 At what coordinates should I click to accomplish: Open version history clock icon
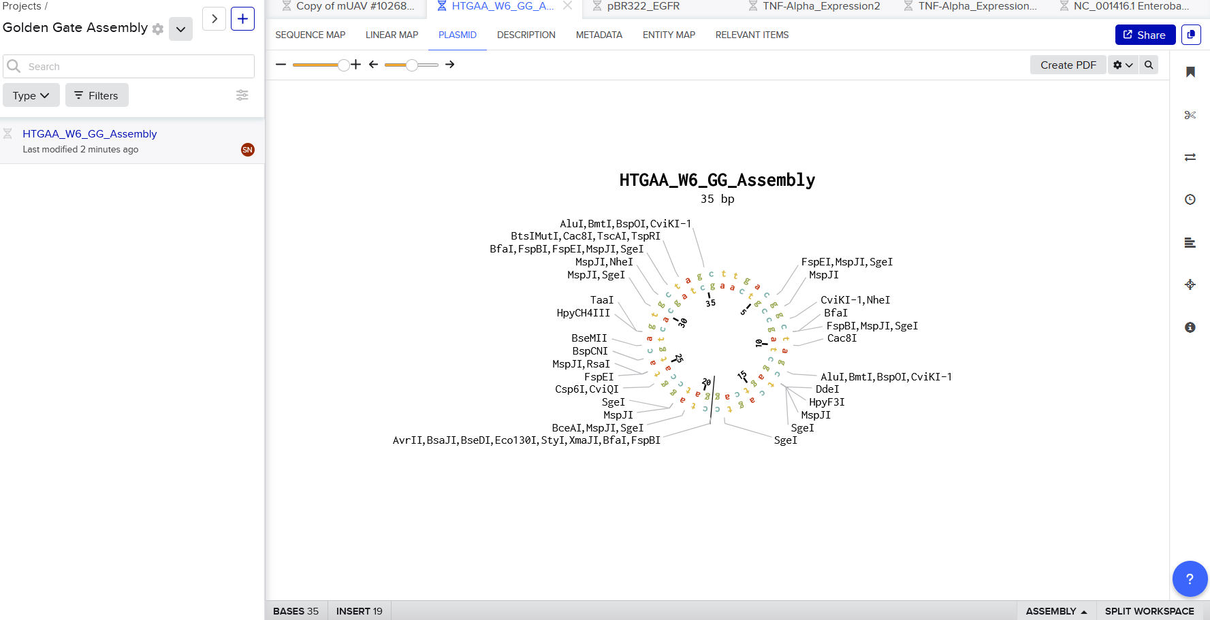pos(1190,199)
